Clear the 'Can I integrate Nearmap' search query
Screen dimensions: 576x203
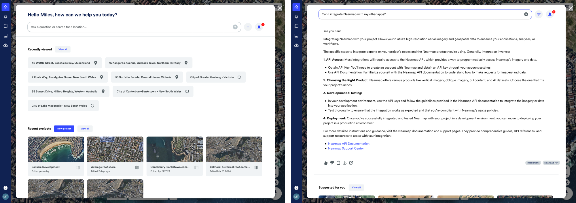(526, 14)
